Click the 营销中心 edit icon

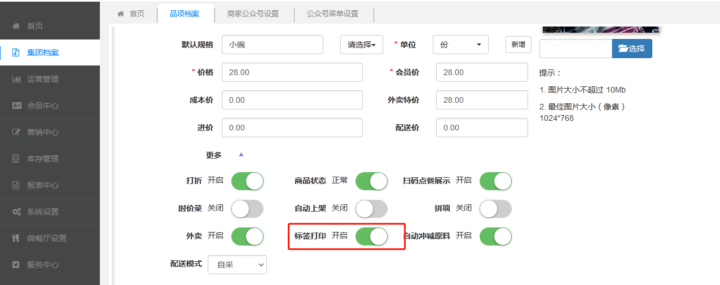[16, 132]
